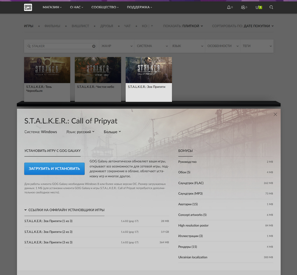This screenshot has height=275, width=297.
Task: Download the Рендеры (15) bonus
Action: coord(226,247)
